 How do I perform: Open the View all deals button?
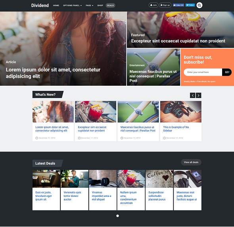191,162
